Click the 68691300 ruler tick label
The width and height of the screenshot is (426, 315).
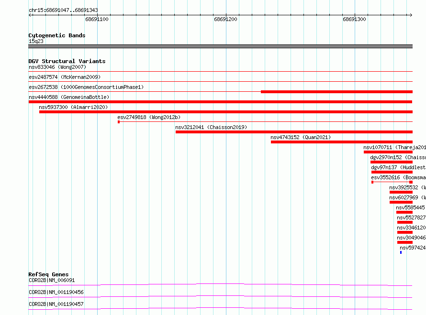tap(354, 19)
